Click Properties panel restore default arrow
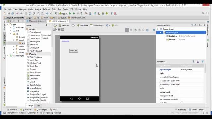The image size is (212, 119). 198,62
